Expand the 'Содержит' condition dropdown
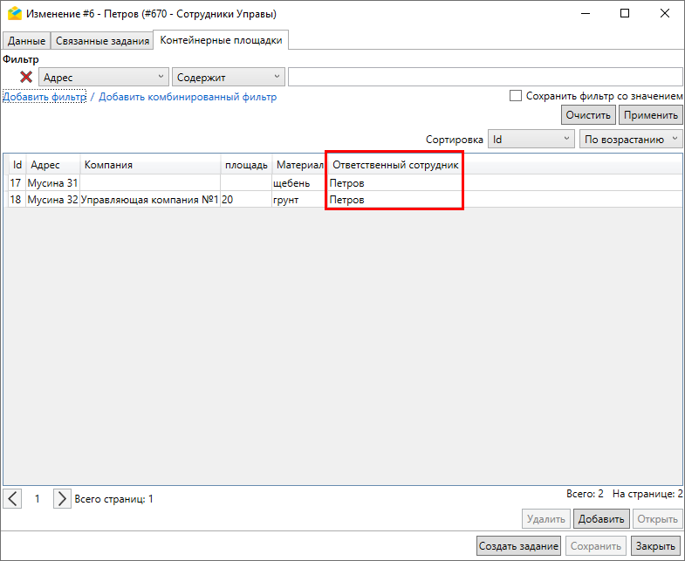685x561 pixels. (x=229, y=78)
